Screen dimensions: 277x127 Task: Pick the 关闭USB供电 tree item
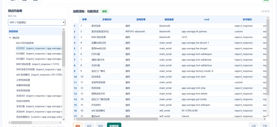pyautogui.click(x=23, y=101)
